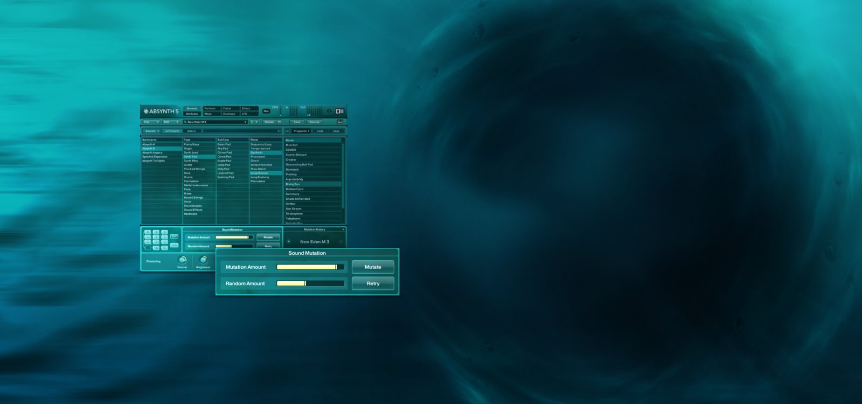Click the large Mutate button

(x=372, y=267)
